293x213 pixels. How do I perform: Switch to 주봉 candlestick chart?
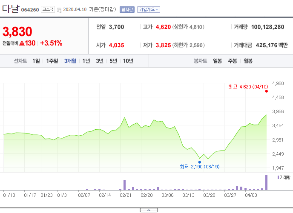coord(233,61)
